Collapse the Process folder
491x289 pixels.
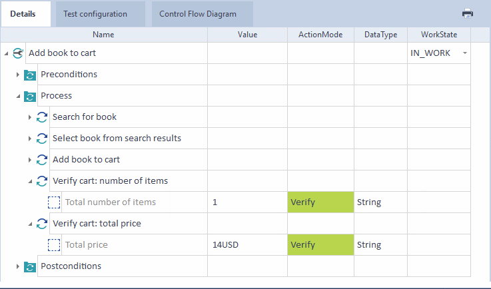18,96
